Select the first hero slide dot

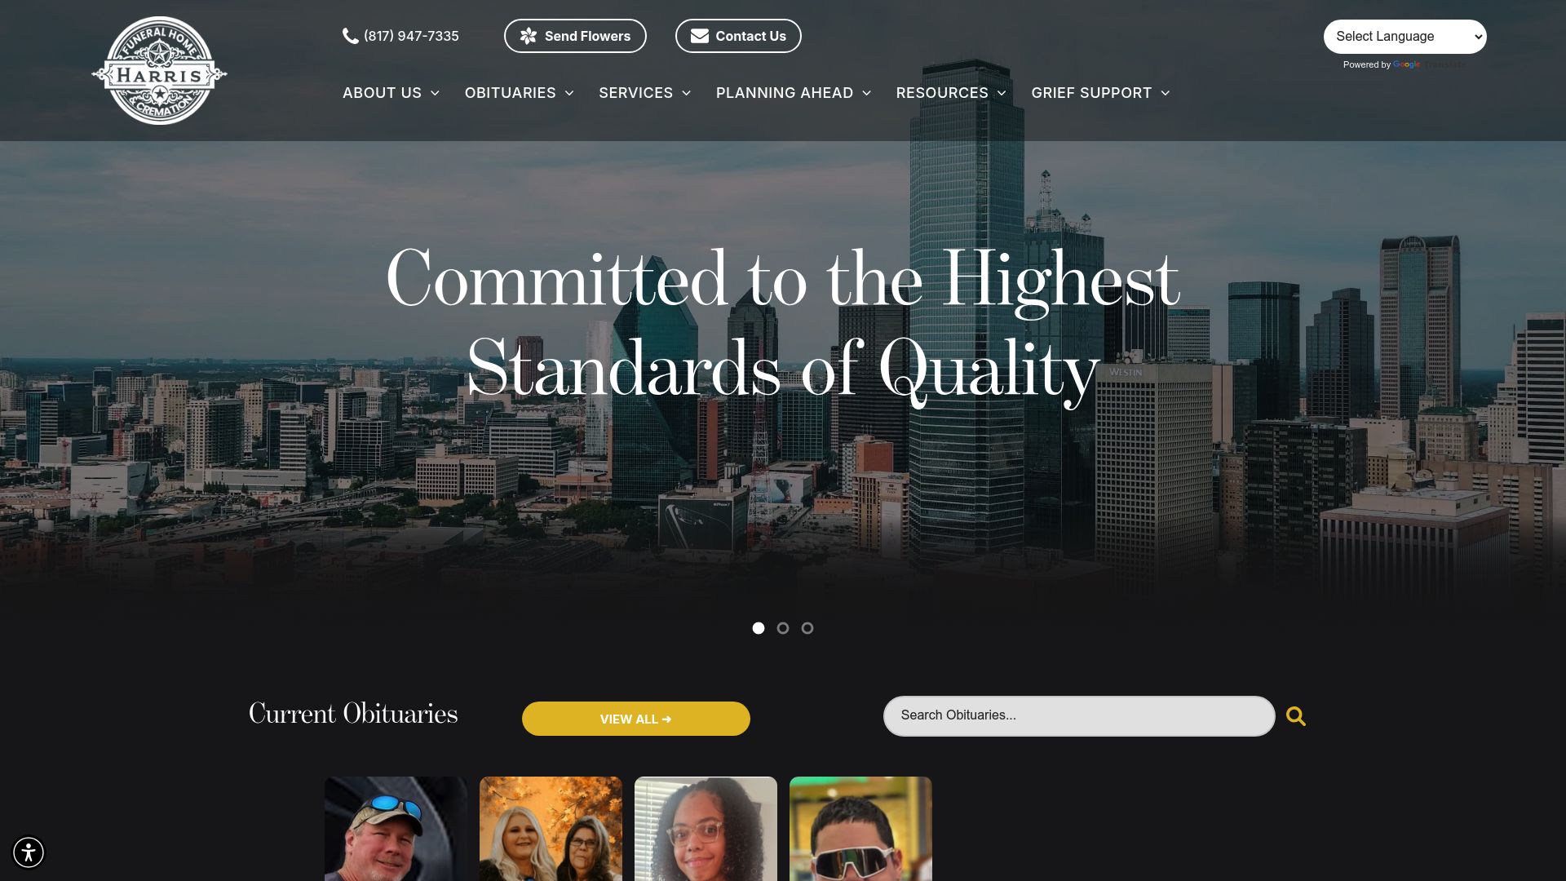pos(759,628)
